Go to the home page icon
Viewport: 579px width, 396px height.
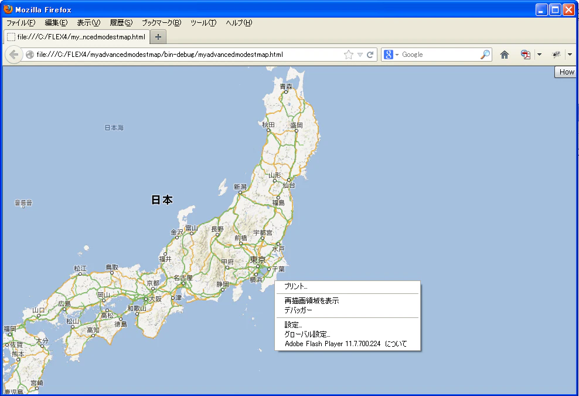[505, 55]
